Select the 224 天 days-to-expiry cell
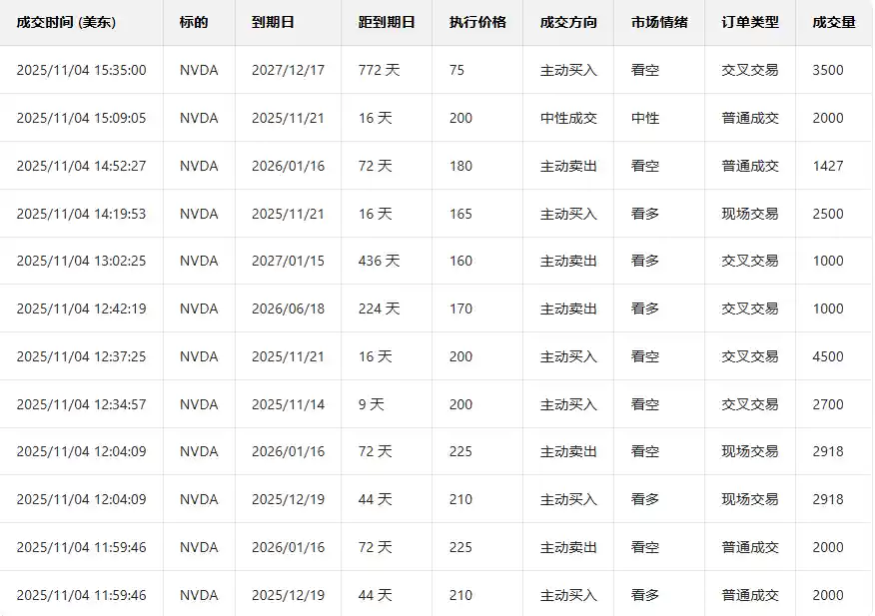Screen dimensions: 875x616 pos(379,308)
